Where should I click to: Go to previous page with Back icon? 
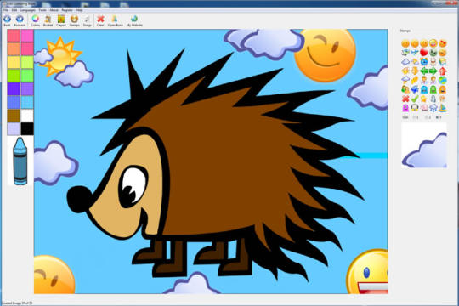click(x=7, y=20)
